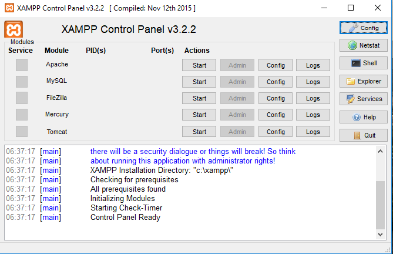
Task: Click the greyed Mercury Admin button
Action: 237,115
